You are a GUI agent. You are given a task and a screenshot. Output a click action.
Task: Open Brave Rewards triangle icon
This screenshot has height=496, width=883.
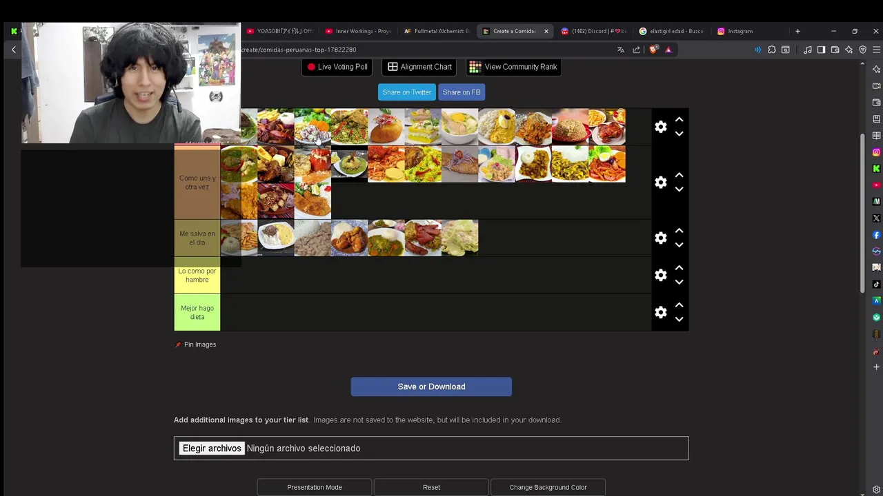coord(668,50)
